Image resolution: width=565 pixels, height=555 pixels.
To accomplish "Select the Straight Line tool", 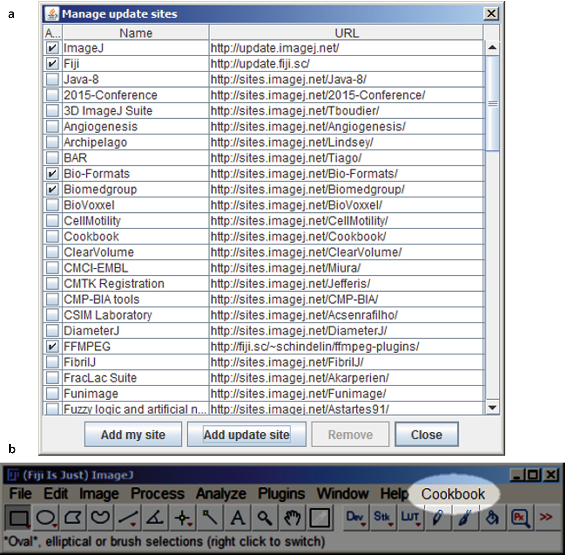I will click(127, 518).
